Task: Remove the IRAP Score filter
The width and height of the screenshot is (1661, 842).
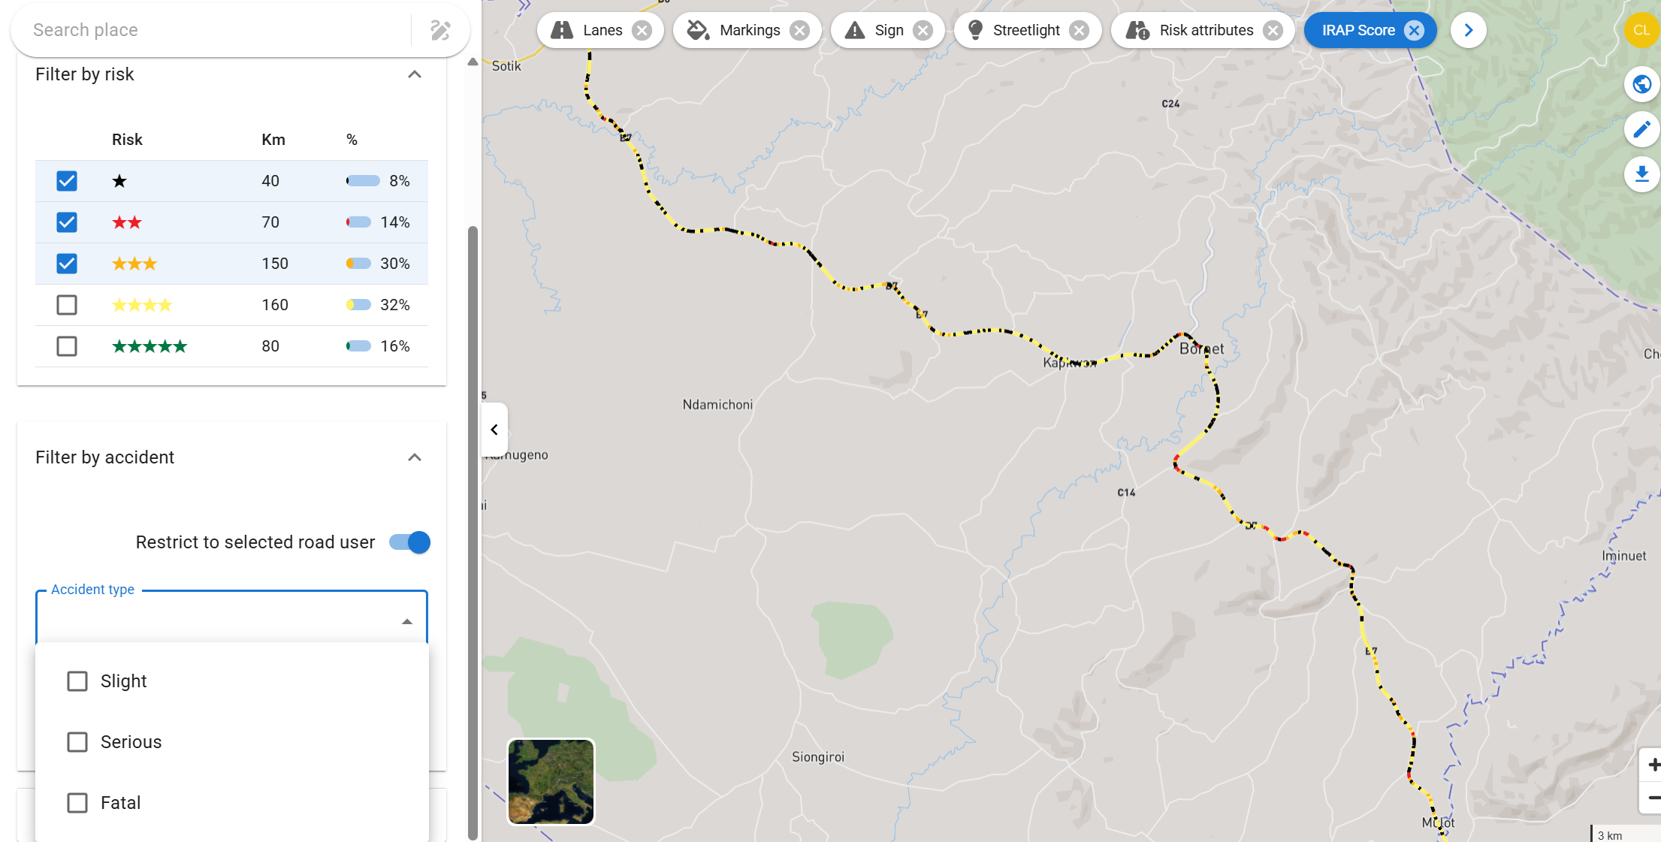Action: click(1415, 30)
